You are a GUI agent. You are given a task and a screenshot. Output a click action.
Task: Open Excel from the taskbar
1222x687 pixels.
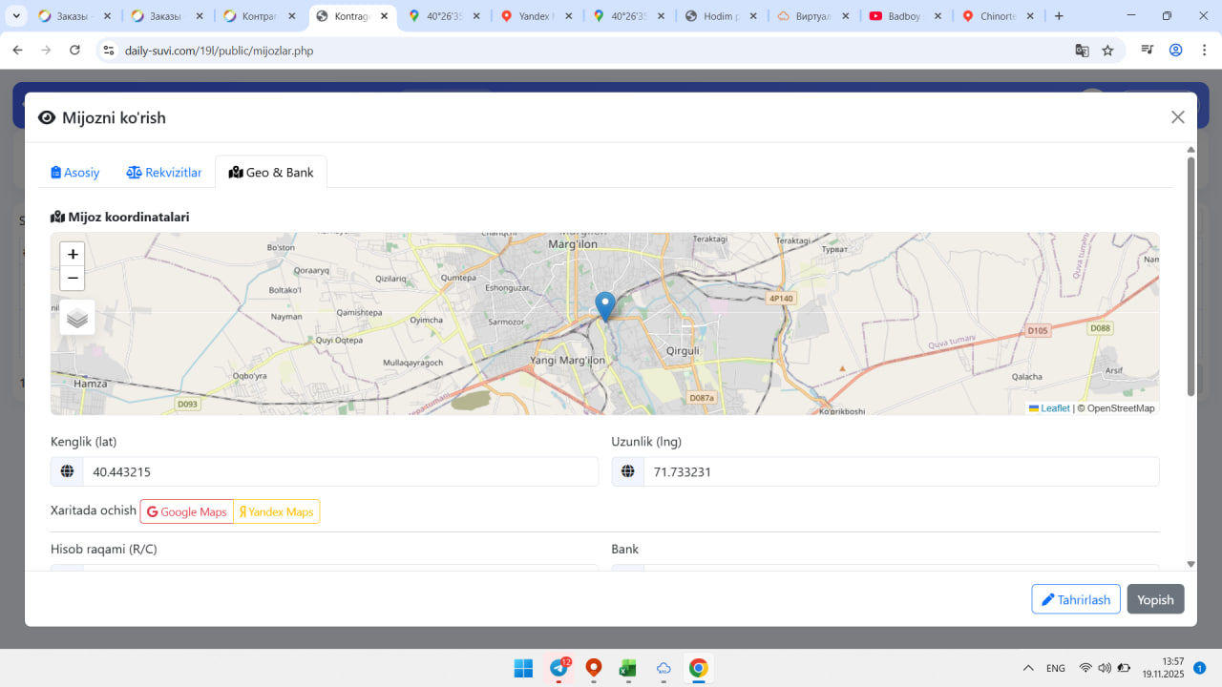[x=628, y=668]
